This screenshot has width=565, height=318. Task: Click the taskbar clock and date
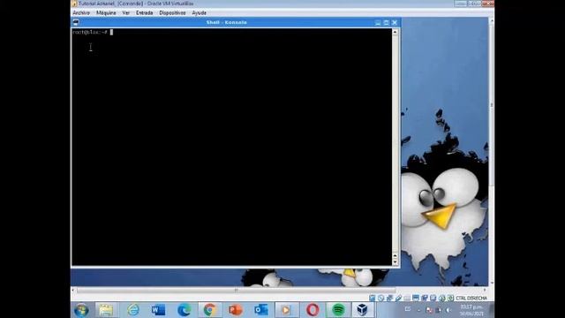tap(471, 310)
